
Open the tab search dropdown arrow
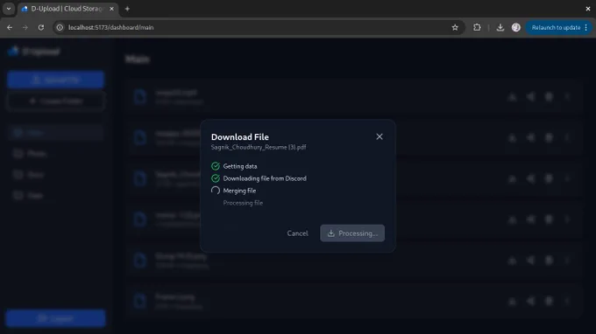9,9
